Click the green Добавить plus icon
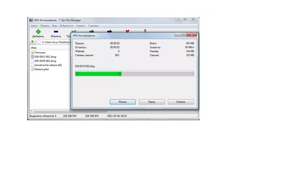301x169 pixels. (x=38, y=32)
